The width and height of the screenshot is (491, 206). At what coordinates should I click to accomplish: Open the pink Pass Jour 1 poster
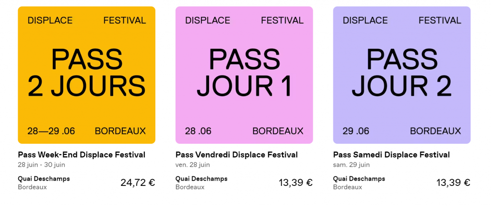244,75
